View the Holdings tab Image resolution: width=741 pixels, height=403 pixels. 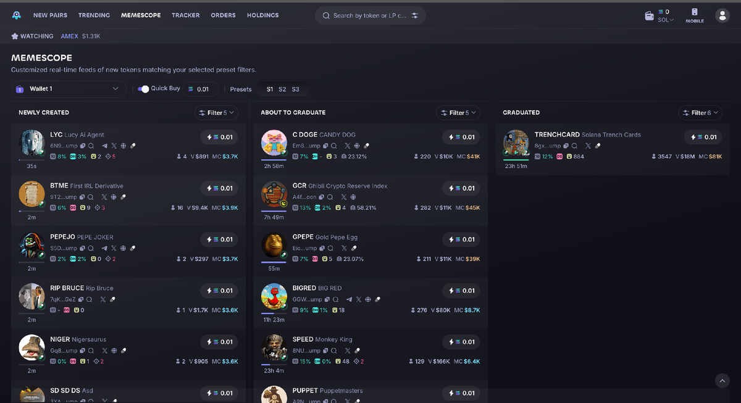[x=263, y=15]
